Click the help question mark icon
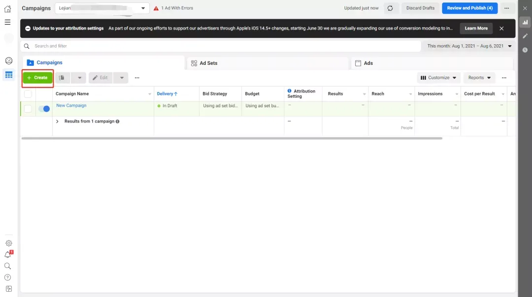Screen dimensions: 532x297 point(8,277)
